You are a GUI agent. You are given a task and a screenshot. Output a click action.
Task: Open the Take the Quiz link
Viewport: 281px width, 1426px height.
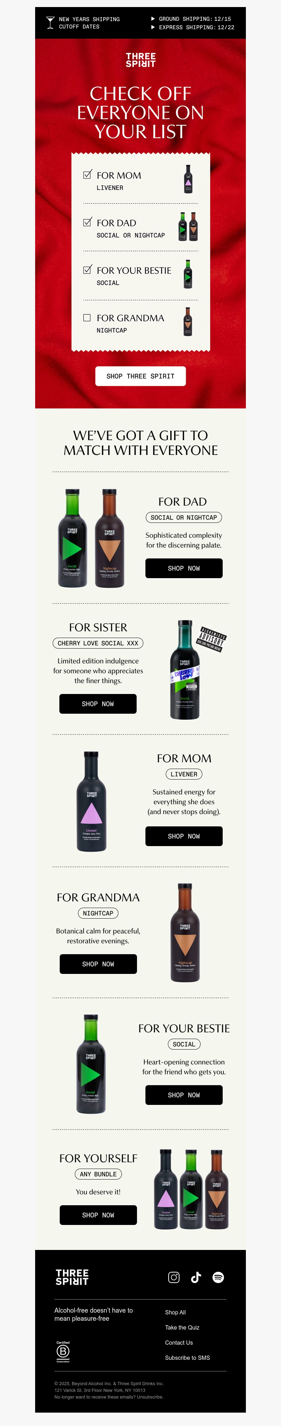coord(182,1327)
